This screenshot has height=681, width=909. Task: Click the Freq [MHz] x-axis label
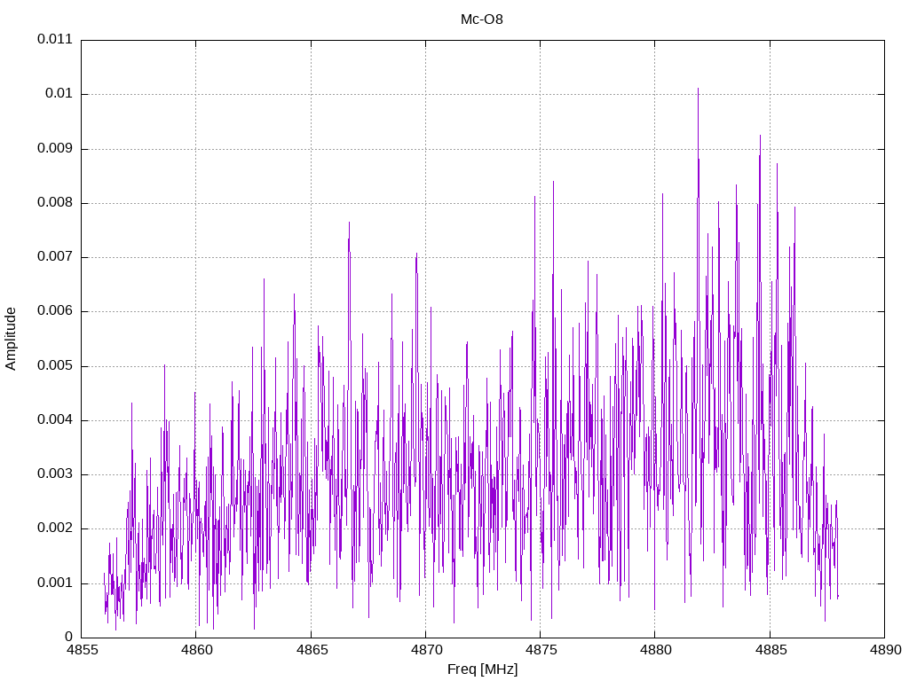pyautogui.click(x=482, y=669)
